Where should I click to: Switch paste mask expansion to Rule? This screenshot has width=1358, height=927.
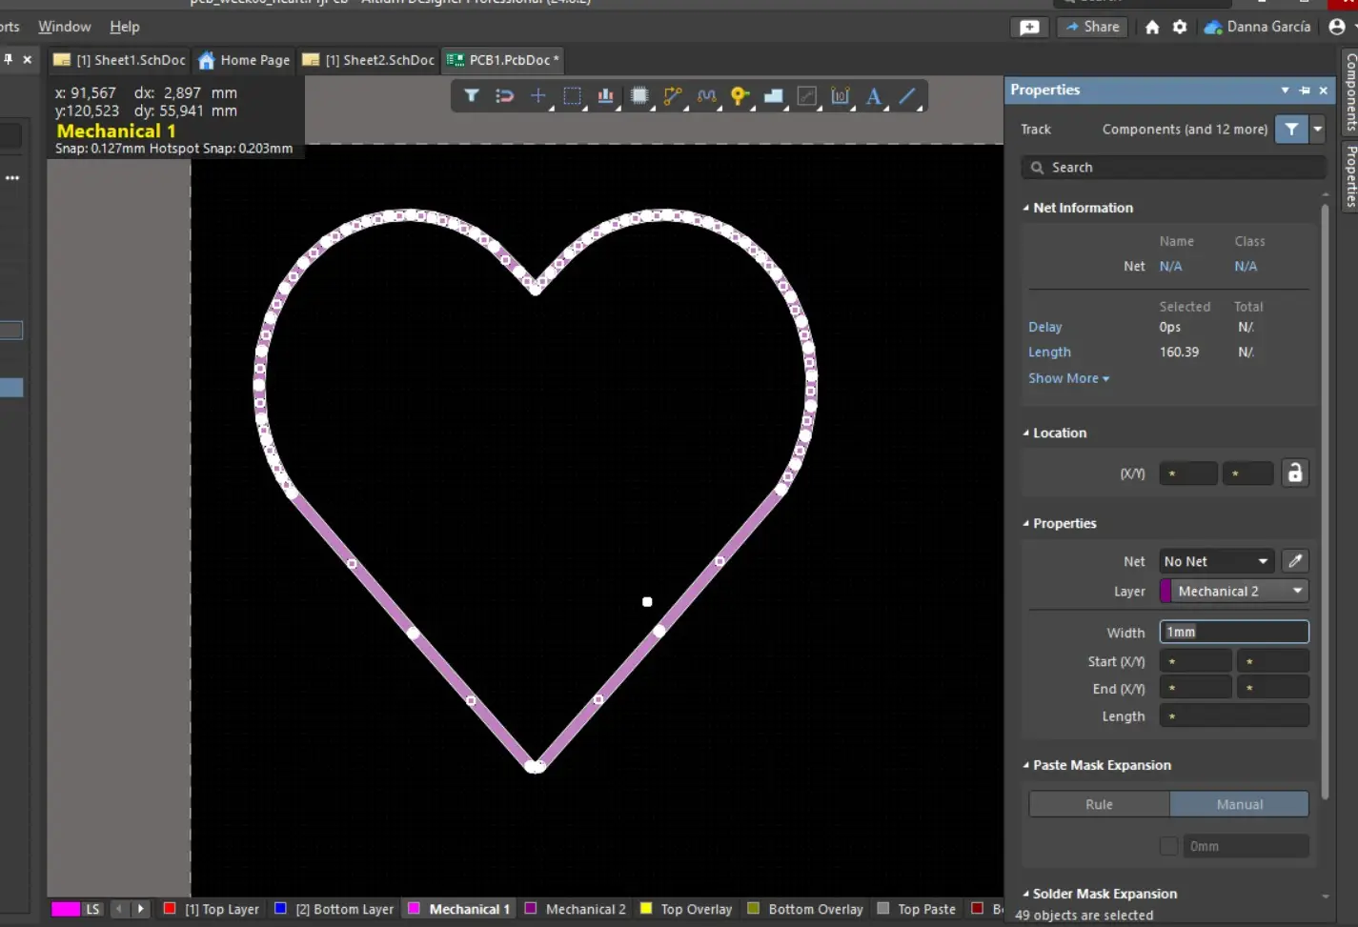[1099, 804]
